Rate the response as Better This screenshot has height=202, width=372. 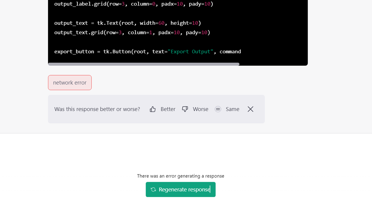click(163, 109)
